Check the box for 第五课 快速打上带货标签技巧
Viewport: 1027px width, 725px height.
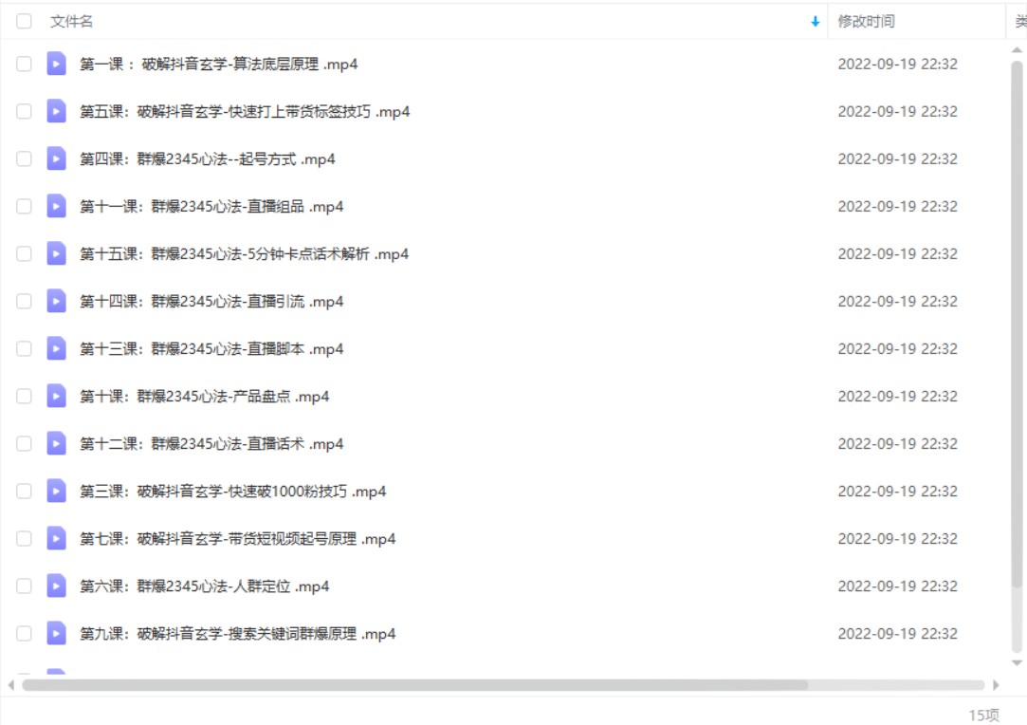tap(25, 111)
